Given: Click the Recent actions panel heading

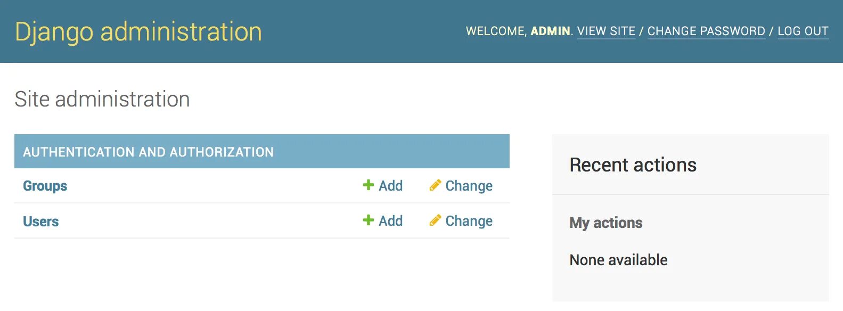Looking at the screenshot, I should click(633, 165).
